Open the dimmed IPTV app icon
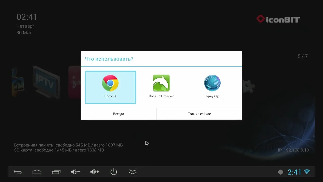 pyautogui.click(x=46, y=82)
